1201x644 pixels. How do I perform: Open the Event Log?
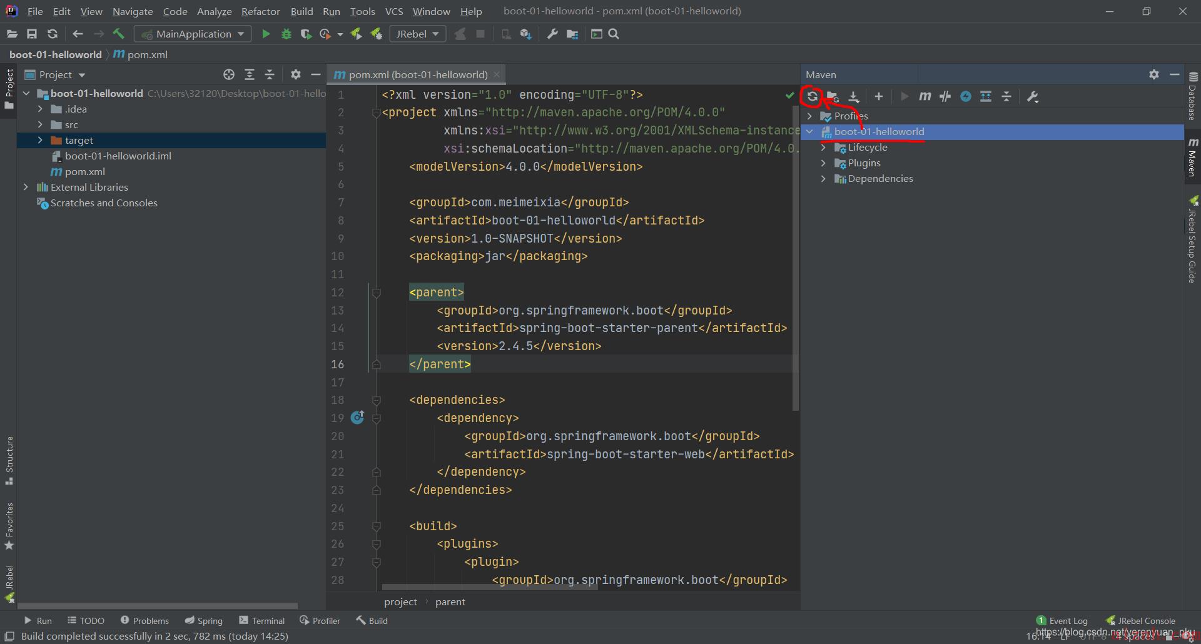(1062, 620)
